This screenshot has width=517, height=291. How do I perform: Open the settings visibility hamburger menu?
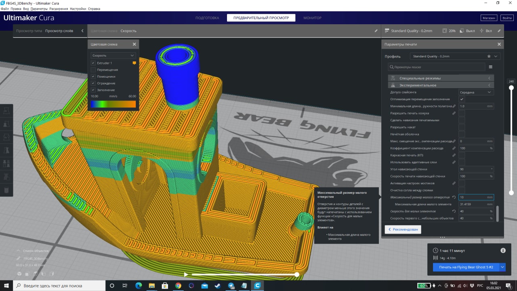coord(490,67)
